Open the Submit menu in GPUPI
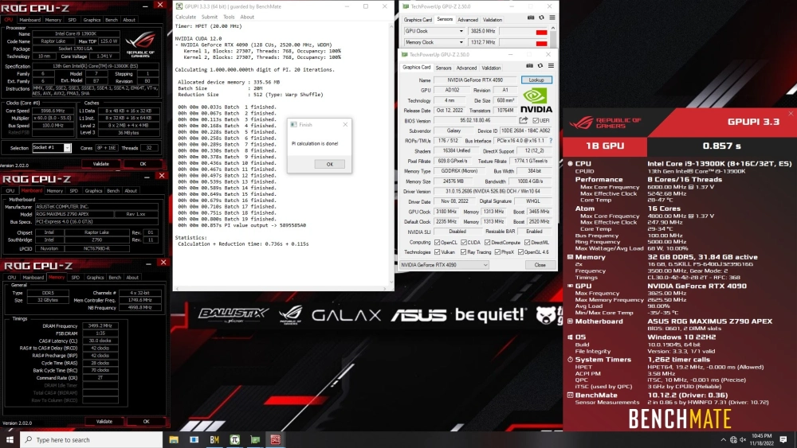This screenshot has width=797, height=448. [x=209, y=17]
